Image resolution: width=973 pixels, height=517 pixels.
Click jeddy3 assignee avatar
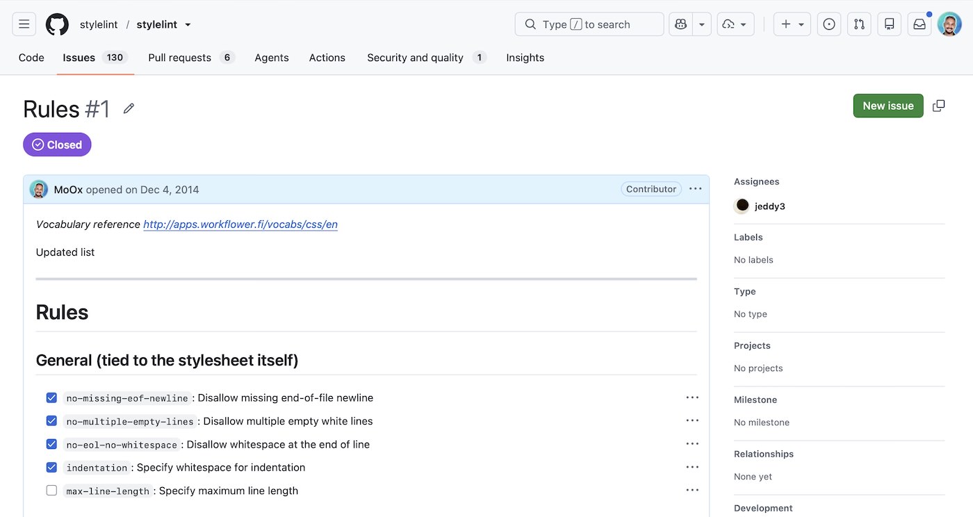coord(742,205)
